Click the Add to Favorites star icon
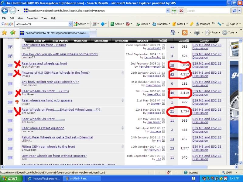 13,32
